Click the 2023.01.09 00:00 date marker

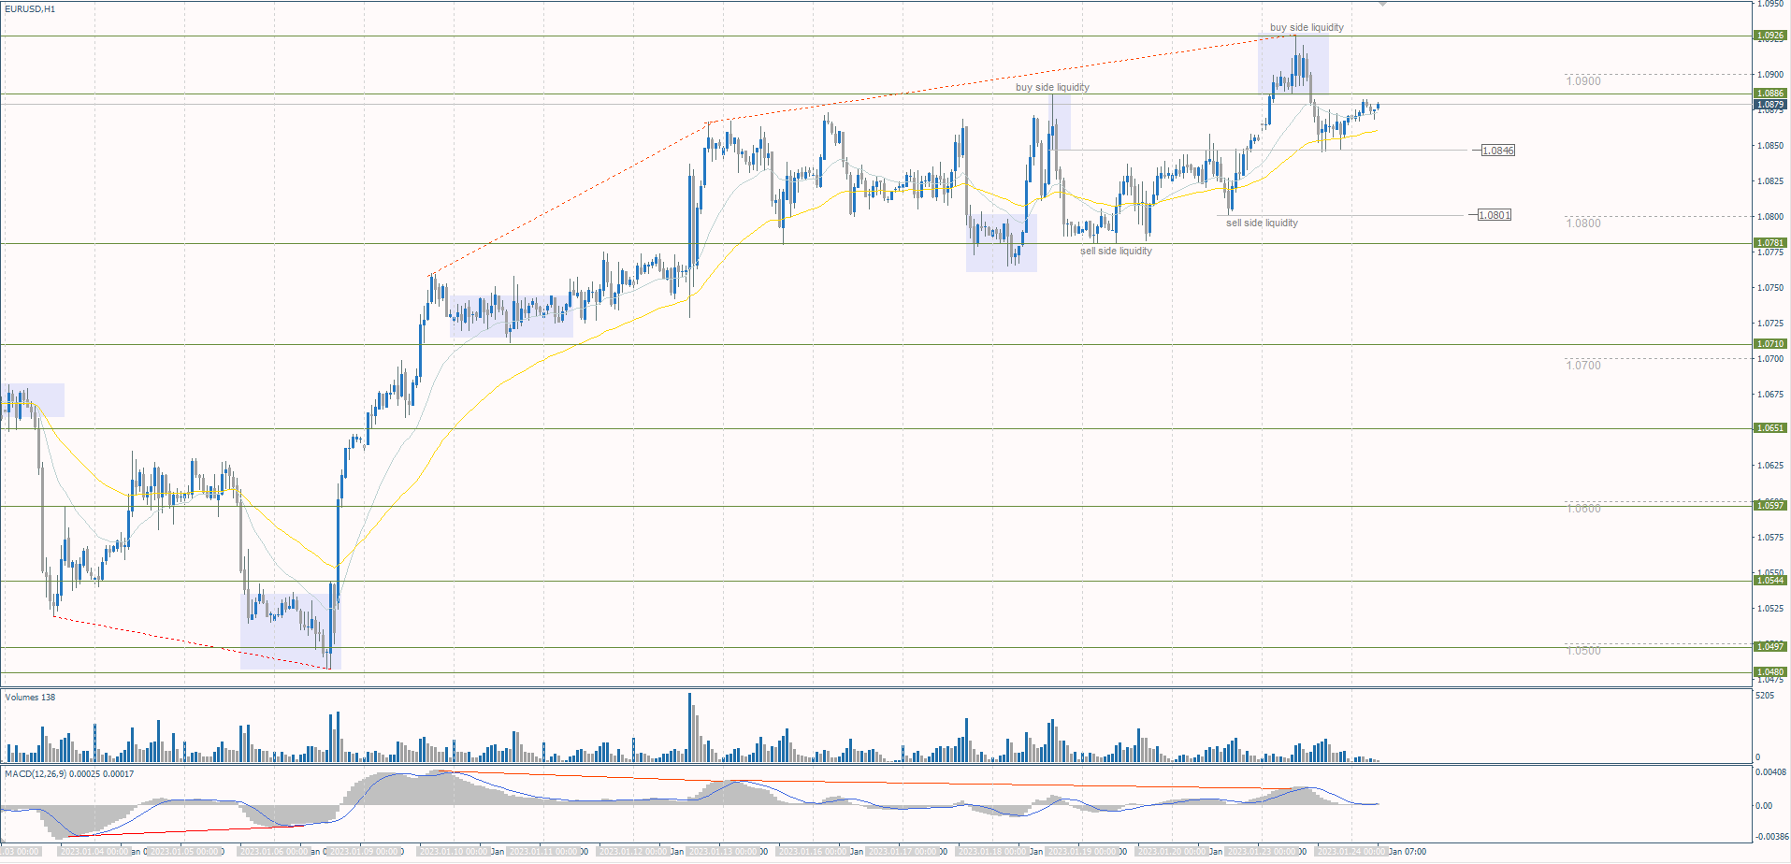(365, 852)
